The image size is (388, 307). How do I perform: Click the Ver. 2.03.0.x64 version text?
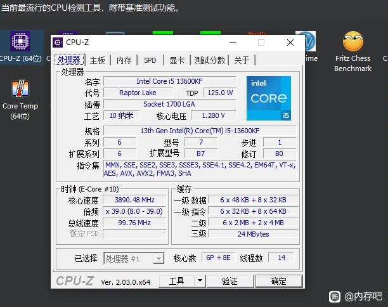pos(126,282)
